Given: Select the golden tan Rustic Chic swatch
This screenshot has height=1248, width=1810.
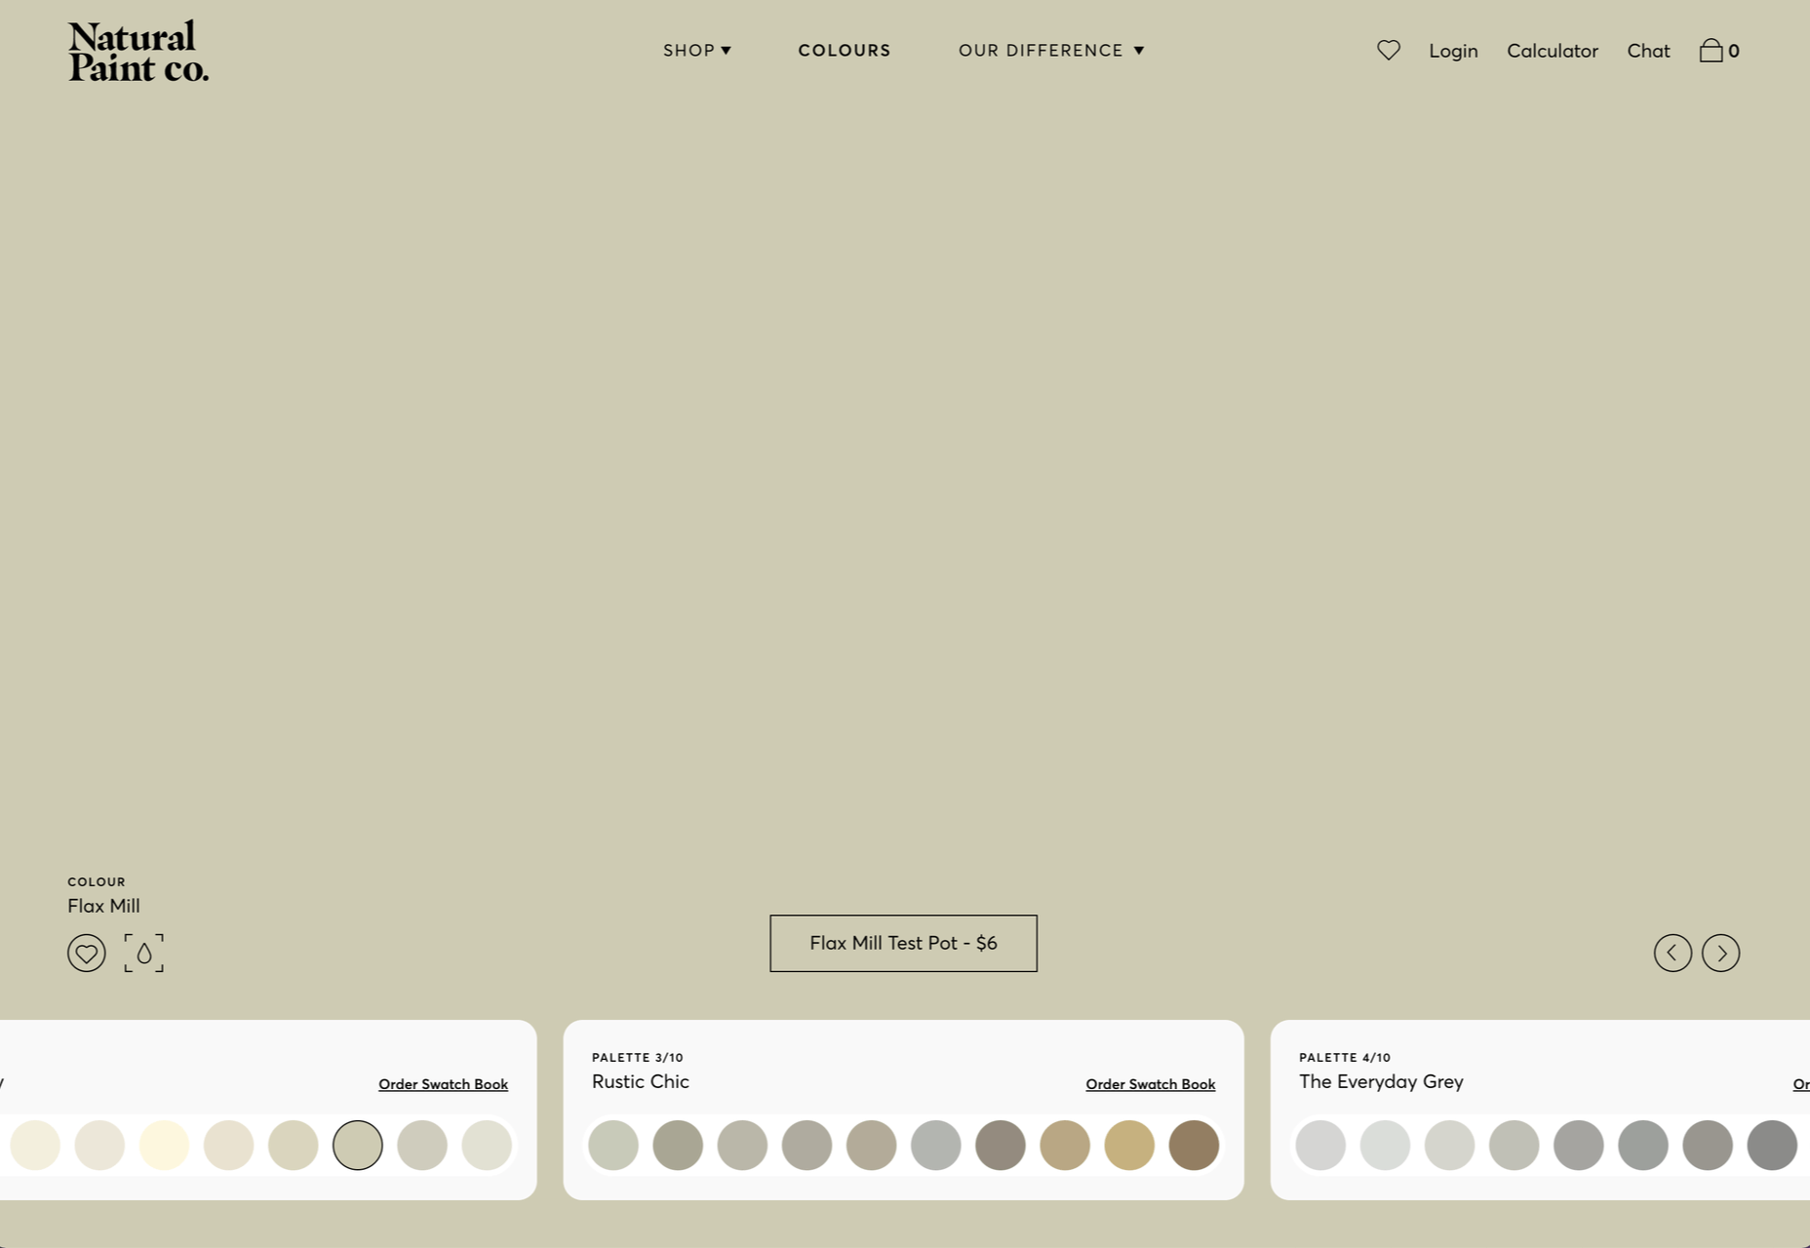Looking at the screenshot, I should click(1129, 1145).
